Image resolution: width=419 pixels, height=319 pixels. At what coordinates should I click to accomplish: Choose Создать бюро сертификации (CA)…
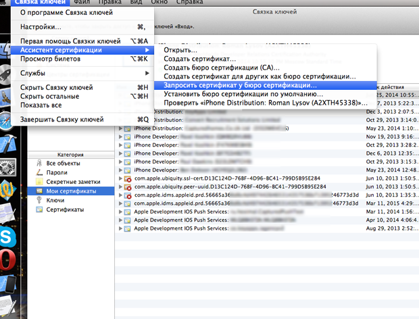(266, 68)
